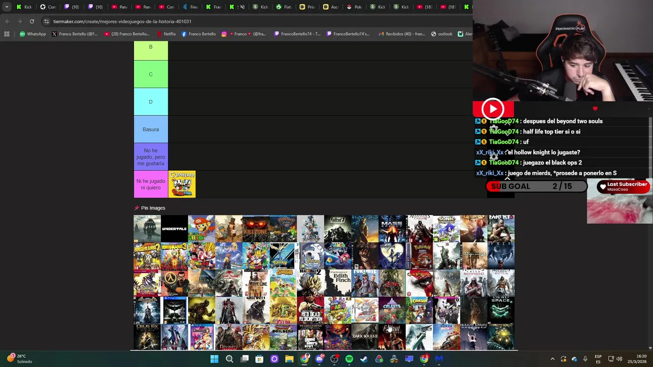Image resolution: width=653 pixels, height=367 pixels.
Task: Open Malwarebytes from the taskbar
Action: click(439, 359)
